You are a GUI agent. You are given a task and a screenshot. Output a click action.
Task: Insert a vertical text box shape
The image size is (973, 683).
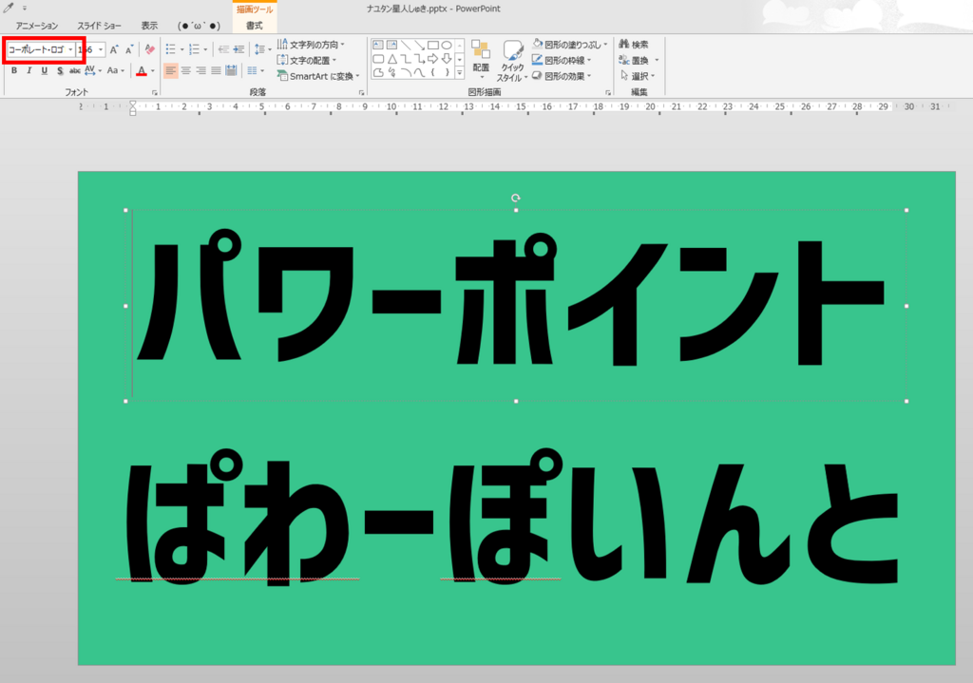pos(391,45)
